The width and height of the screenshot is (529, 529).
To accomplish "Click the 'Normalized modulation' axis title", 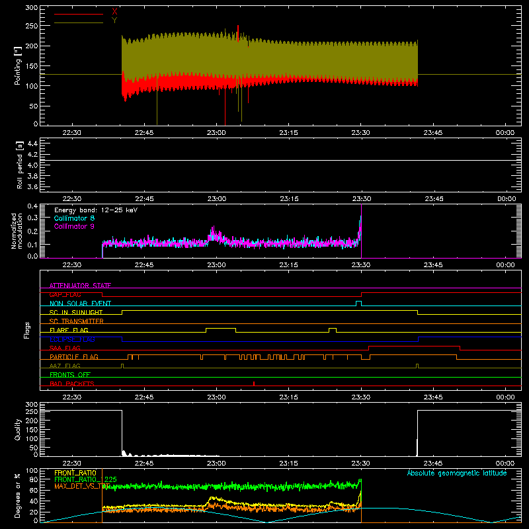I will click(17, 231).
